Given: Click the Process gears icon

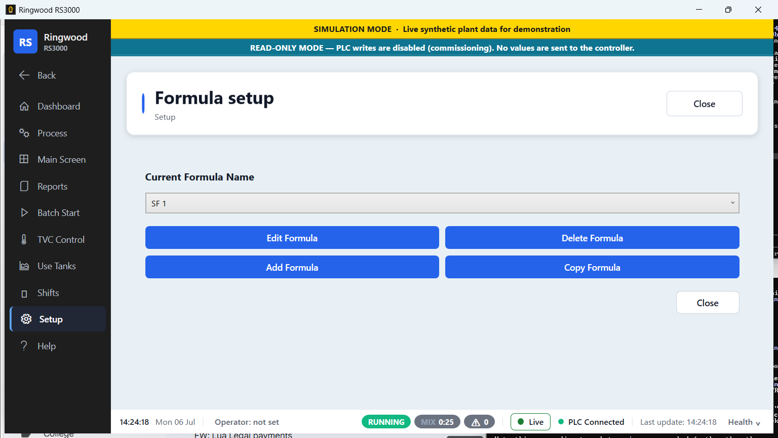Looking at the screenshot, I should [x=24, y=133].
